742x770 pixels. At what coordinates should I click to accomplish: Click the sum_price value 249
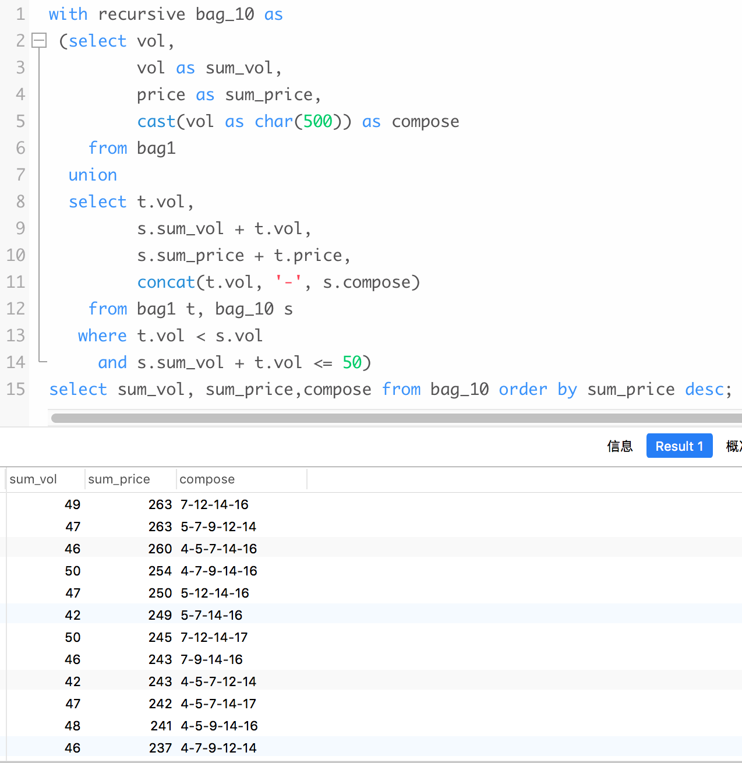tap(160, 615)
